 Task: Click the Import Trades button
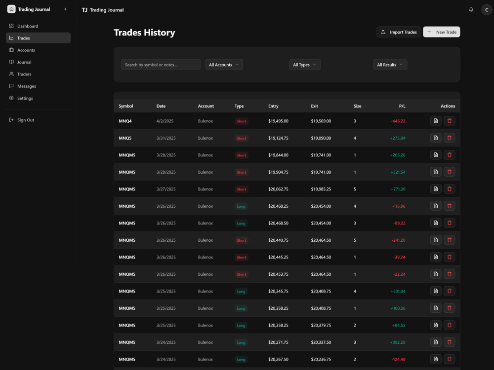point(399,32)
